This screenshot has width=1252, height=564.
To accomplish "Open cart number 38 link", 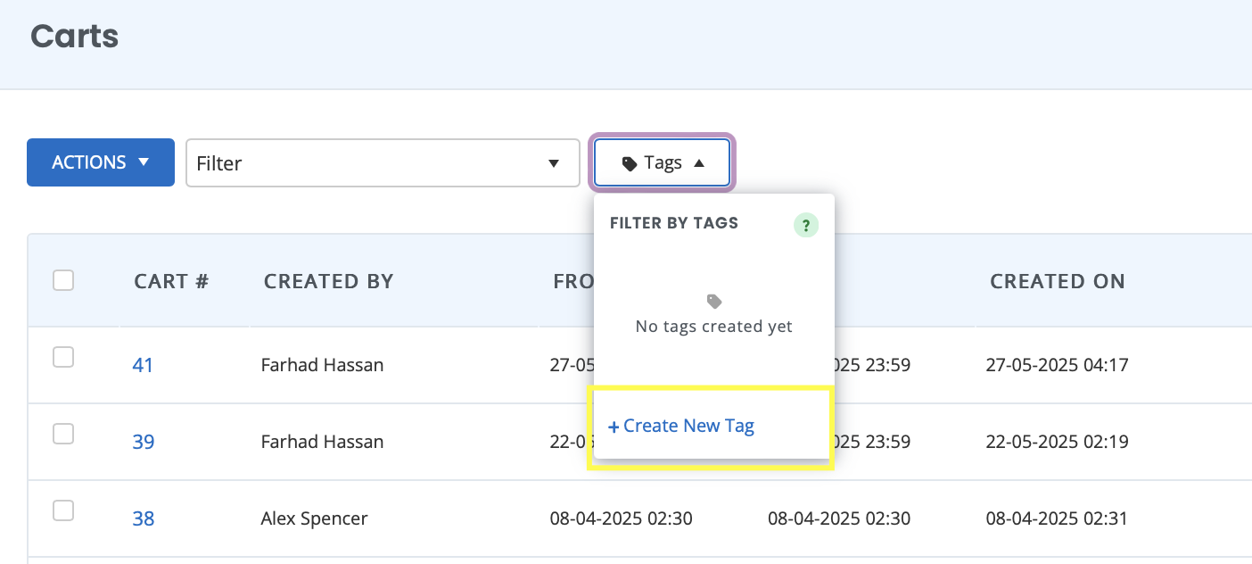I will click(x=144, y=518).
